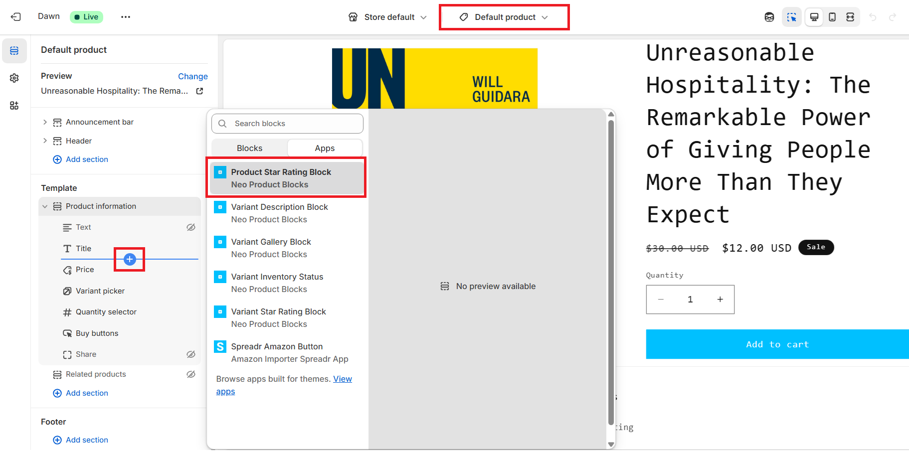Toggle the inspector selection tool icon
This screenshot has height=451, width=909.
[x=792, y=17]
